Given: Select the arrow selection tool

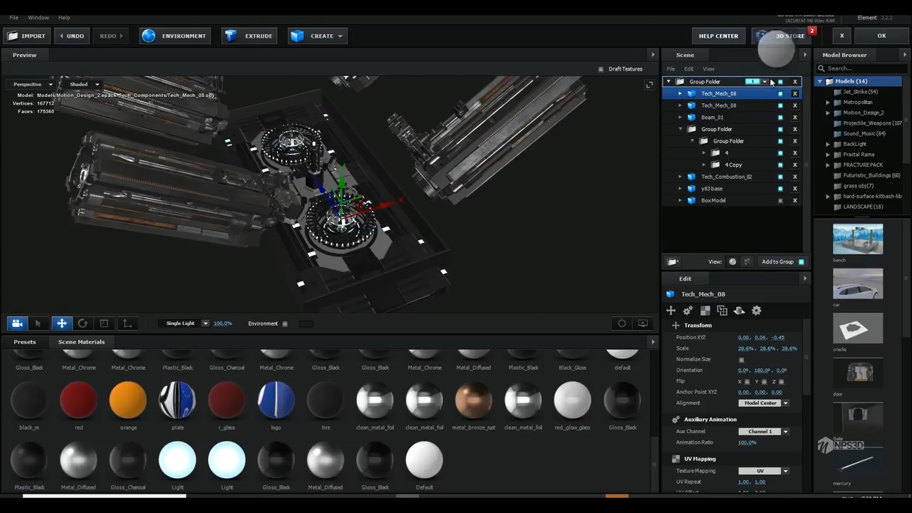Looking at the screenshot, I should (x=38, y=323).
